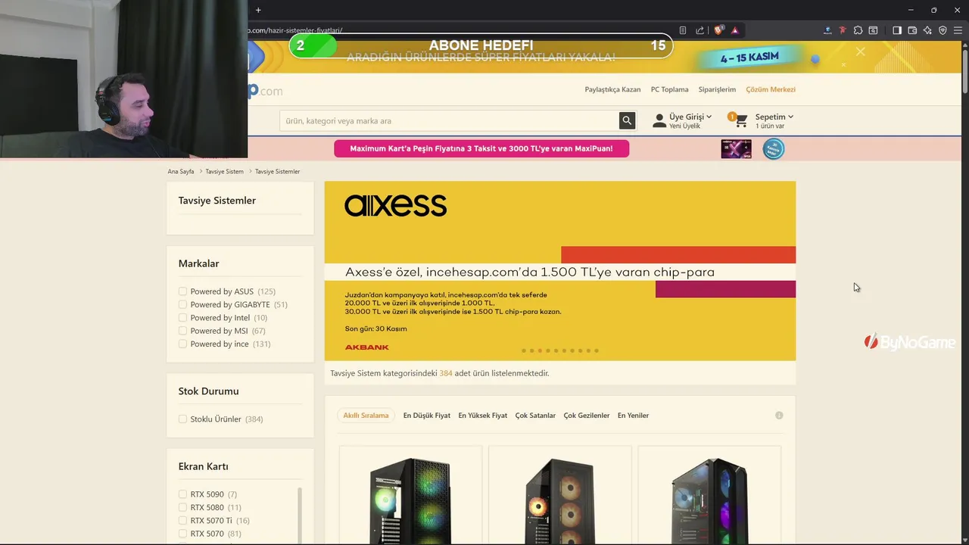Close the top campaign banner
Screen dimensions: 969x545
pos(860,51)
